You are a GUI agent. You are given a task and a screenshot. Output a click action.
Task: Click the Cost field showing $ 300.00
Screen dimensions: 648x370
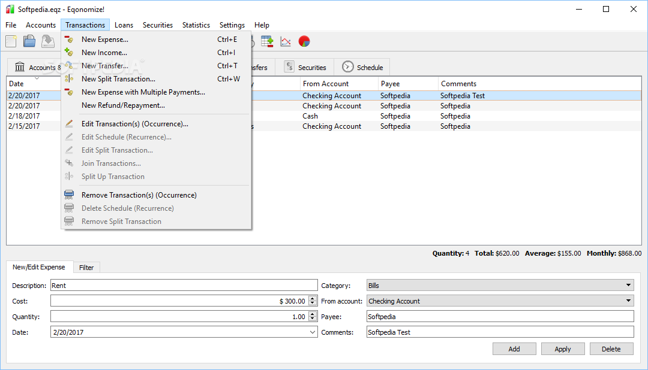click(x=179, y=301)
